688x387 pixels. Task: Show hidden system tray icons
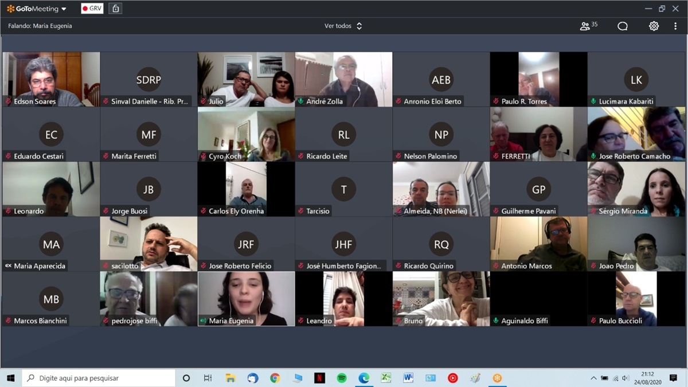[593, 378]
